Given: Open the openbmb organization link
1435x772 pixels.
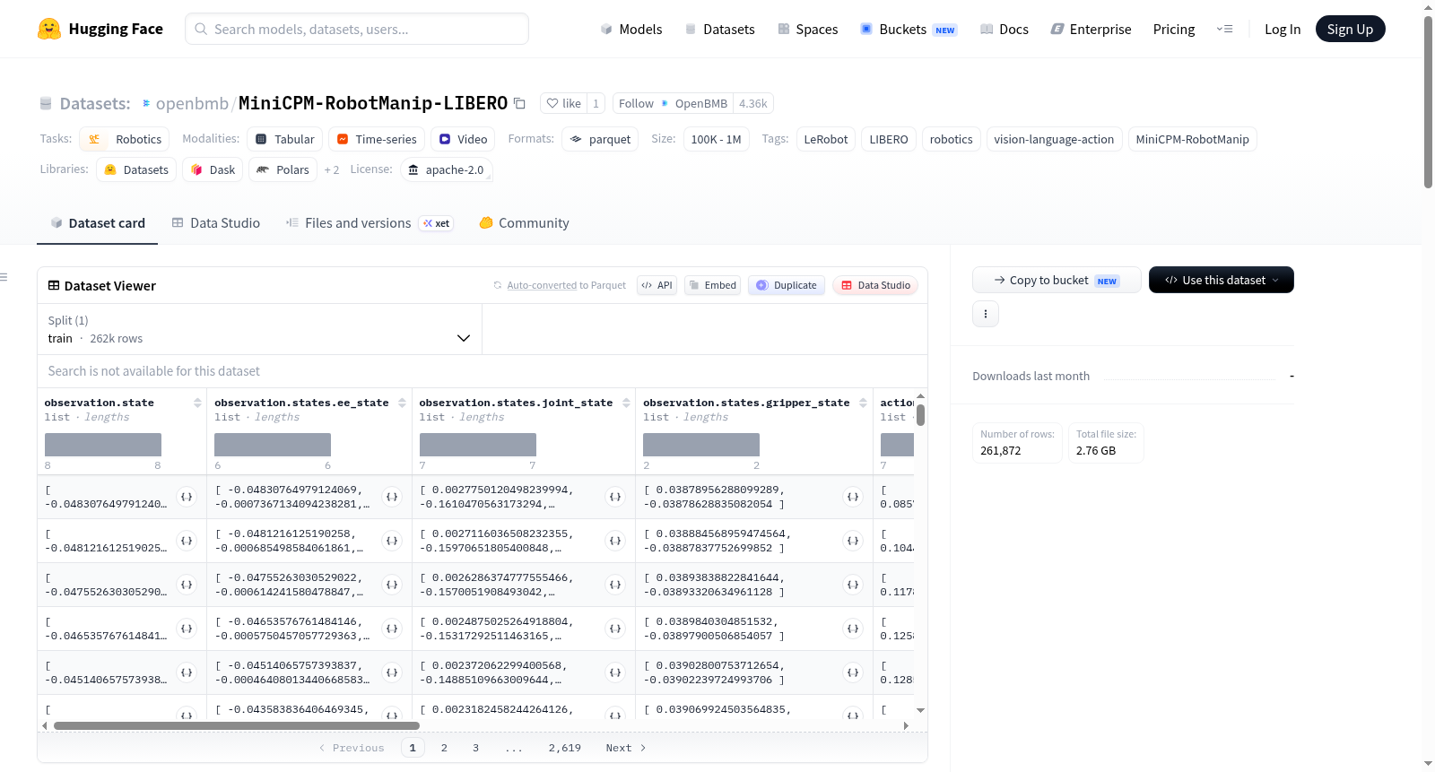Looking at the screenshot, I should coord(192,103).
